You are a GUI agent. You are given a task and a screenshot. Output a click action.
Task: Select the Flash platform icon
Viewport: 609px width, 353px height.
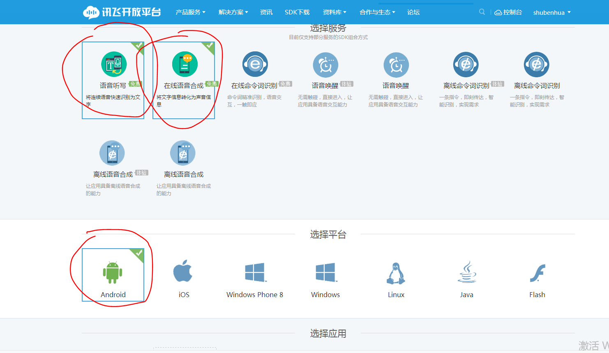click(x=537, y=273)
